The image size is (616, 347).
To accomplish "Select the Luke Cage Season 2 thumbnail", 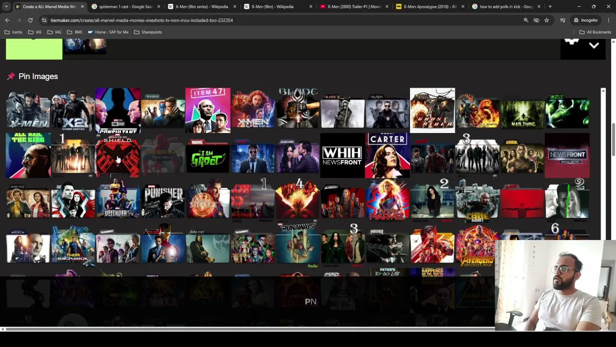I will (x=477, y=200).
